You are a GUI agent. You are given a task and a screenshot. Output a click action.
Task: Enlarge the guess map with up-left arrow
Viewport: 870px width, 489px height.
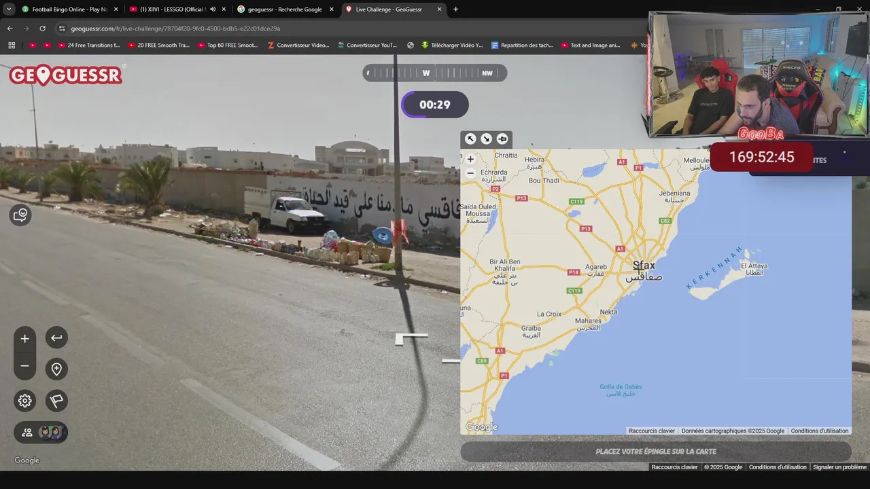pyautogui.click(x=470, y=139)
